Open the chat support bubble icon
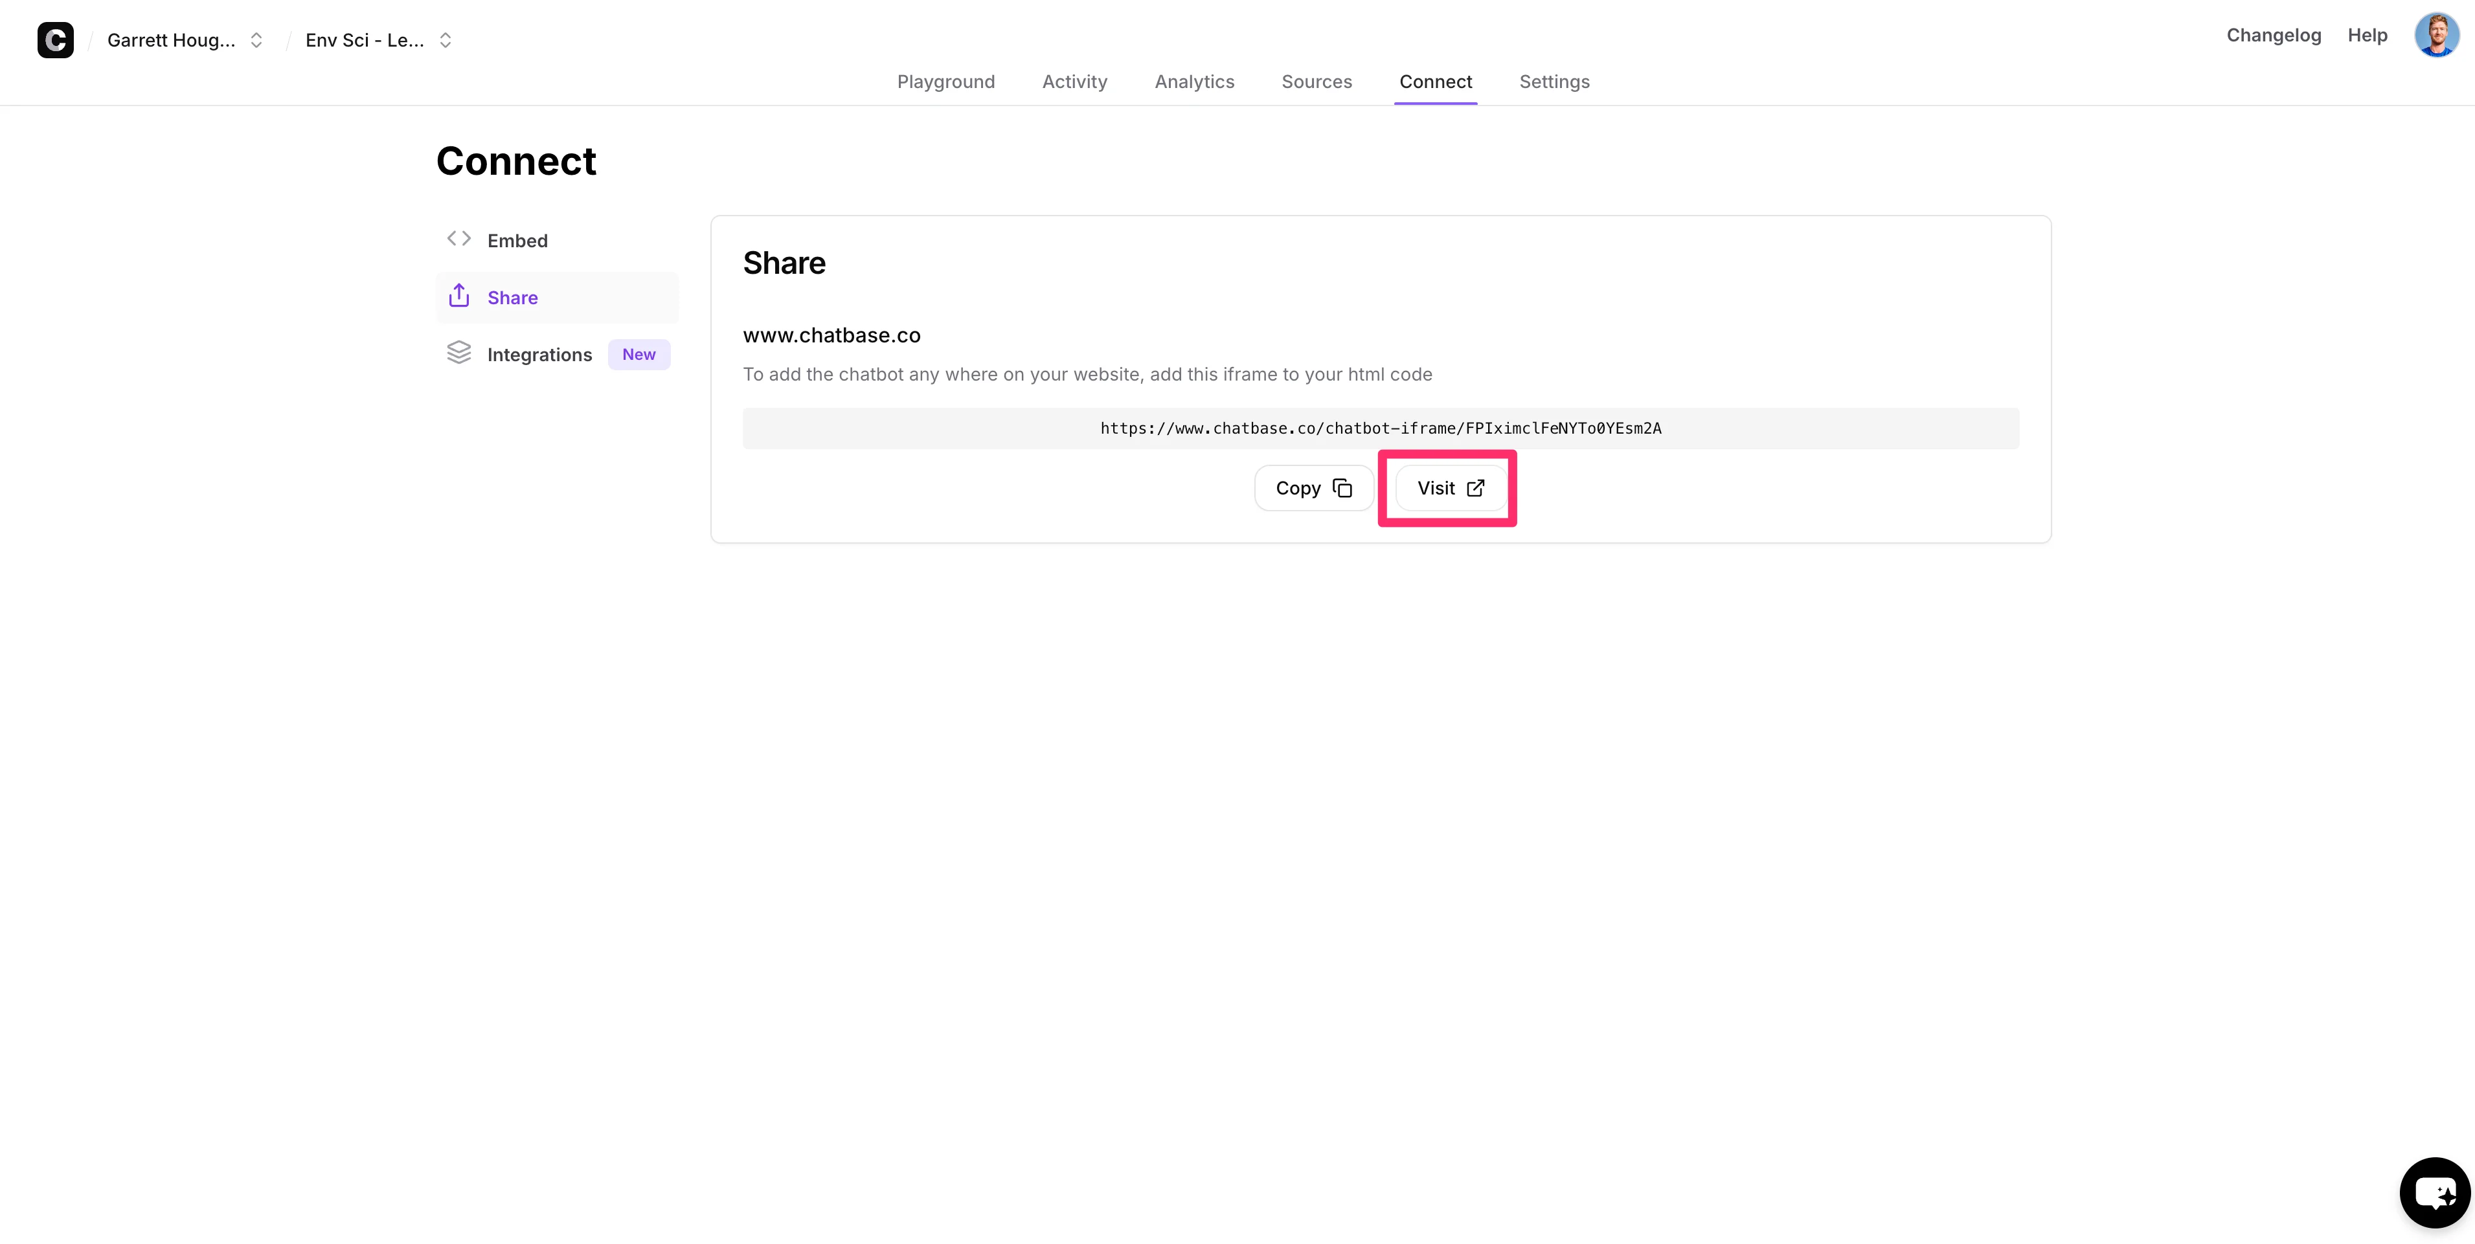This screenshot has height=1244, width=2475. [x=2435, y=1192]
